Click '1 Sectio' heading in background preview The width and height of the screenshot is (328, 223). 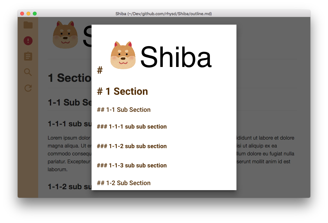tap(70, 78)
